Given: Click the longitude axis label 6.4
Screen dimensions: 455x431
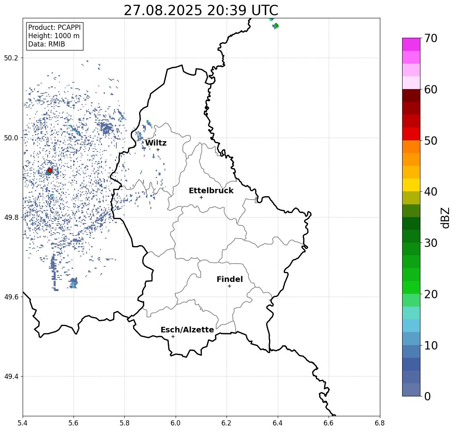Looking at the screenshot, I should (x=278, y=423).
